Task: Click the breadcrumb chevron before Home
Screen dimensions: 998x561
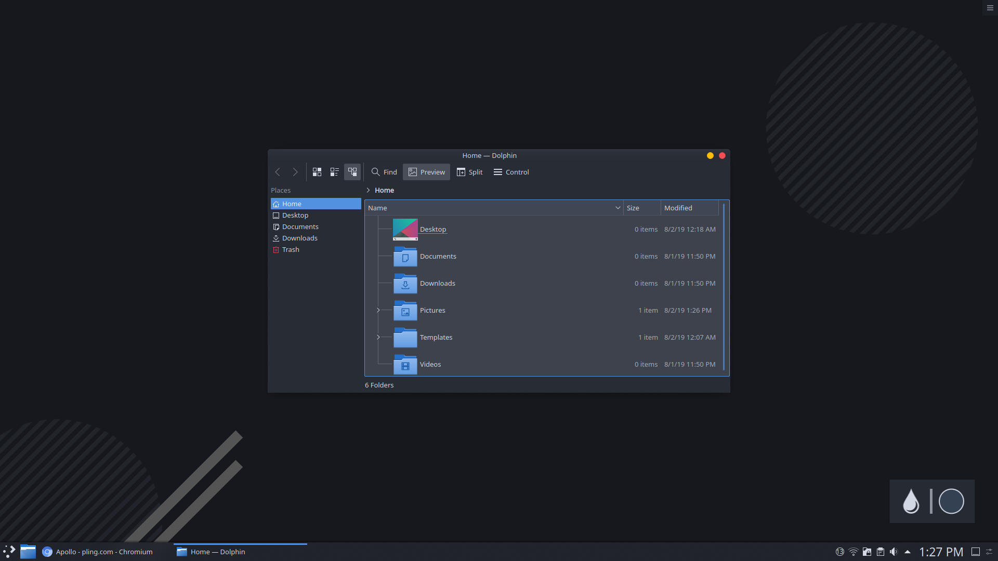Action: point(368,191)
